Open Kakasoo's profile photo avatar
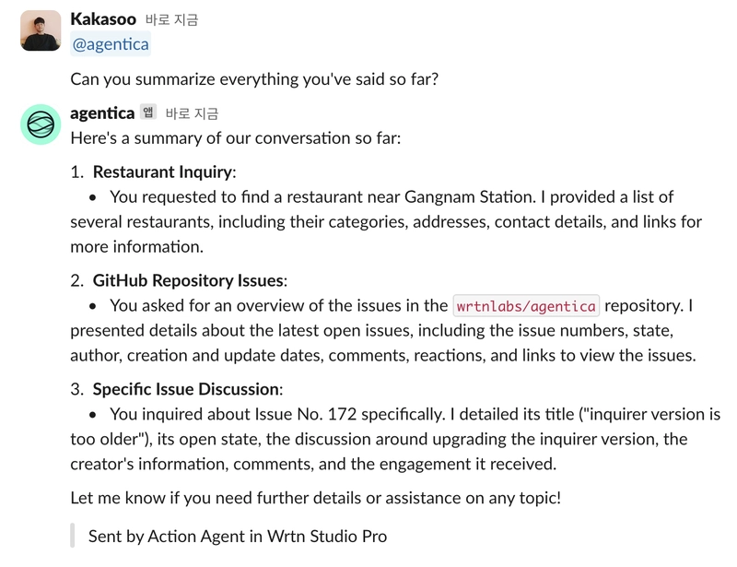 pos(41,31)
